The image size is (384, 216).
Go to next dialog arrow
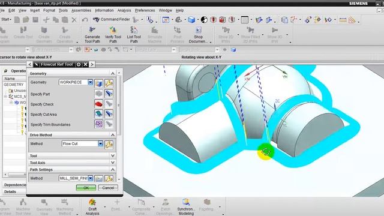[x=92, y=64]
